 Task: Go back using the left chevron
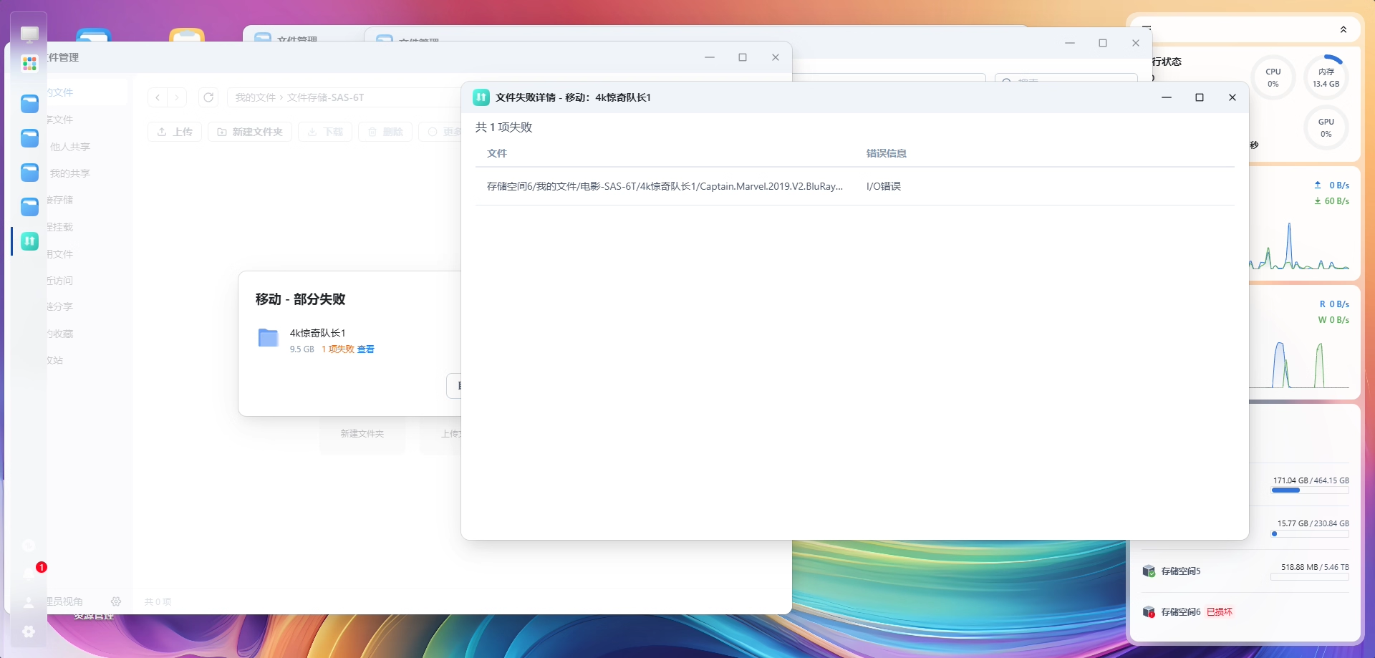point(158,97)
